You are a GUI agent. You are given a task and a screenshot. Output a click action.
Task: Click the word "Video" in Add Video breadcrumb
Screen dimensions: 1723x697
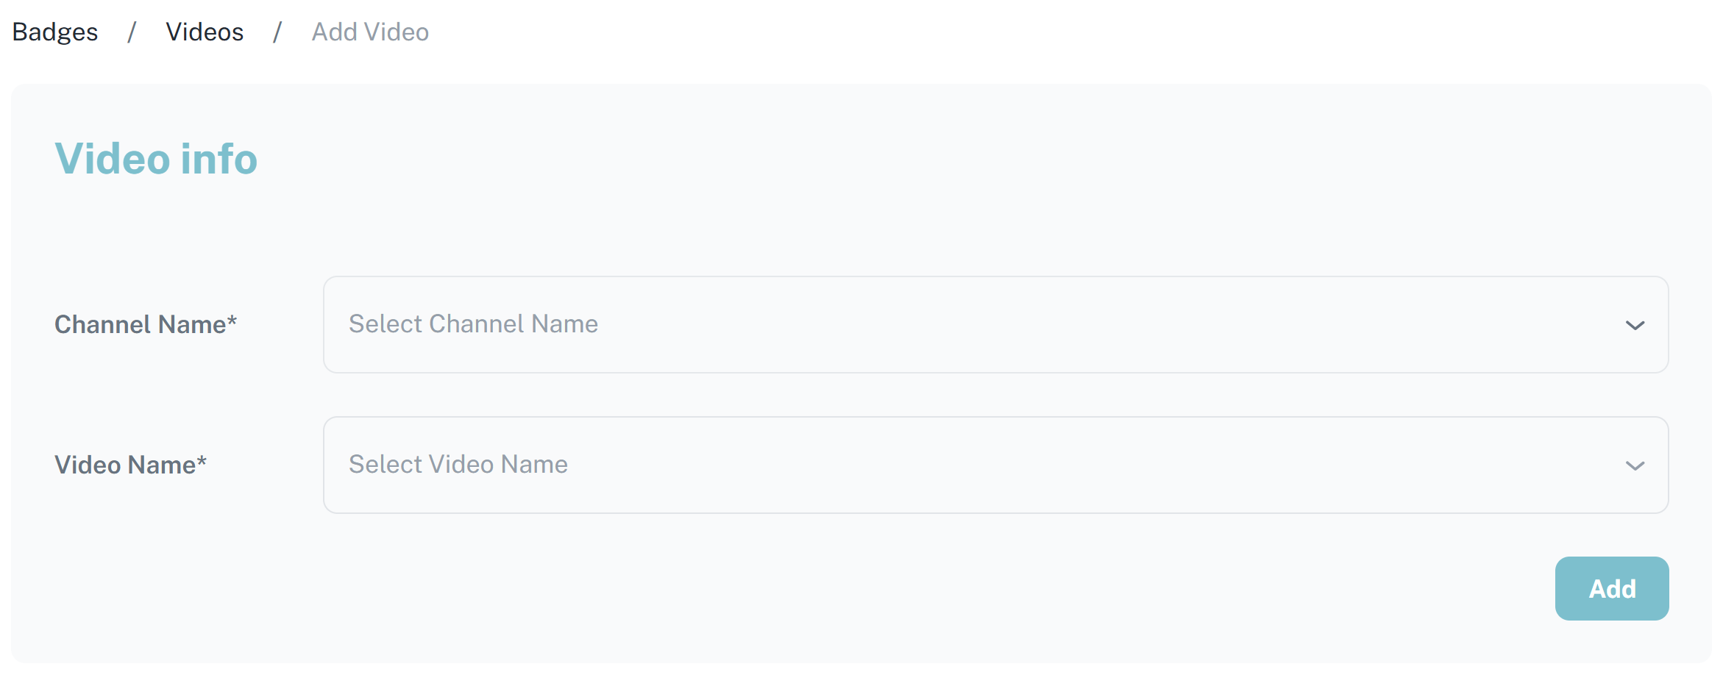coord(397,32)
